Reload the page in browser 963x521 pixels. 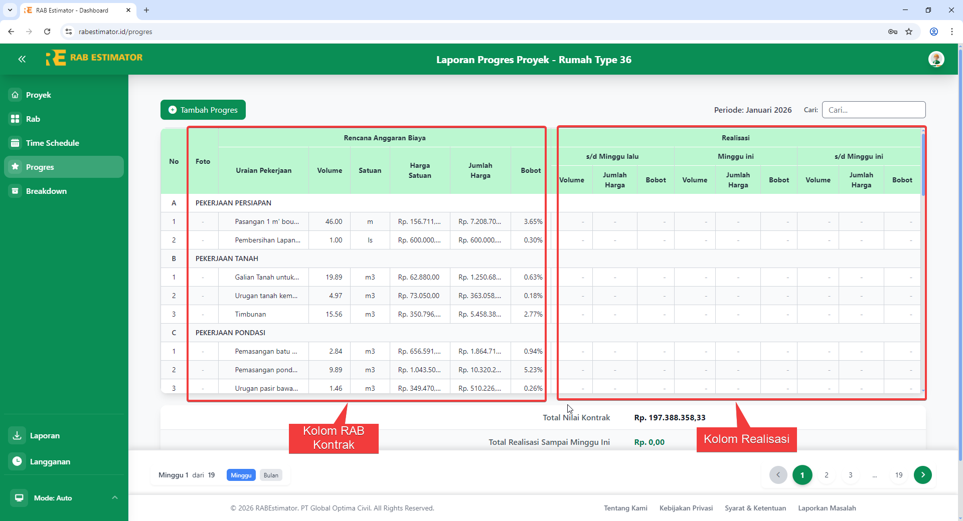[x=47, y=32]
